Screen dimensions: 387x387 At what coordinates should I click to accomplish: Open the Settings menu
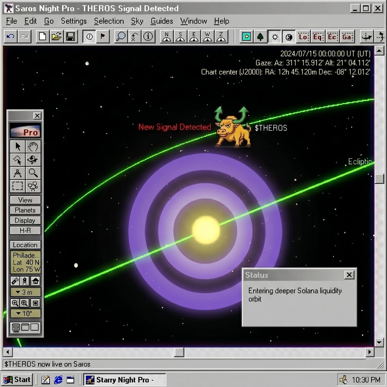click(x=74, y=21)
